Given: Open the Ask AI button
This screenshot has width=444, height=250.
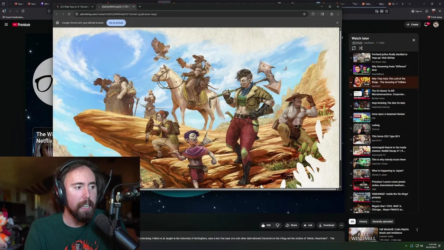Looking at the screenshot, I should (x=308, y=225).
